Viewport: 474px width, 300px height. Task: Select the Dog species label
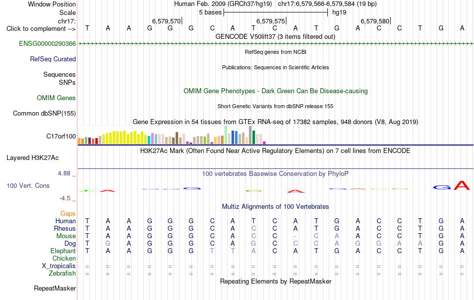coord(70,243)
